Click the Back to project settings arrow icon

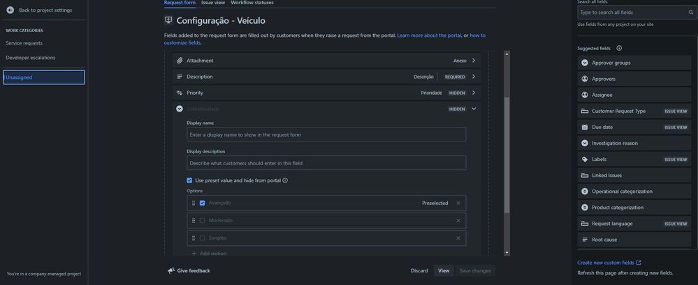[x=10, y=10]
